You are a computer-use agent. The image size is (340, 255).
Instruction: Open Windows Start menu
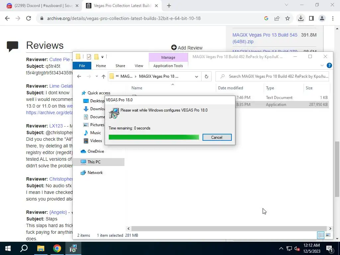tap(8, 248)
